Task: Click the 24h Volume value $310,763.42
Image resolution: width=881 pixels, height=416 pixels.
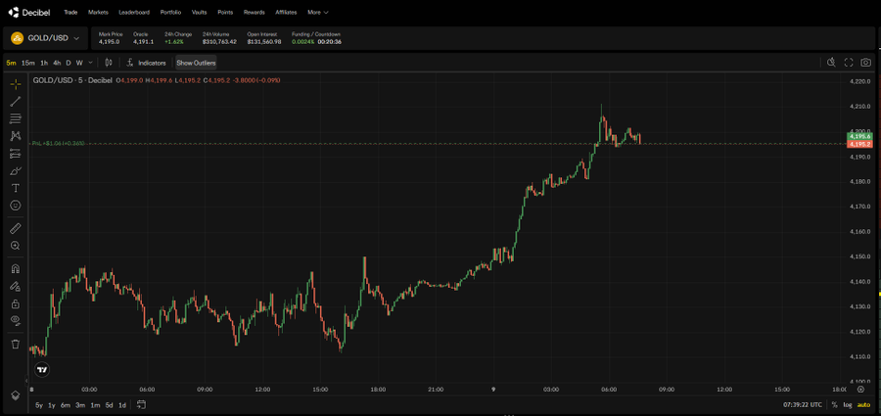Action: (x=219, y=41)
